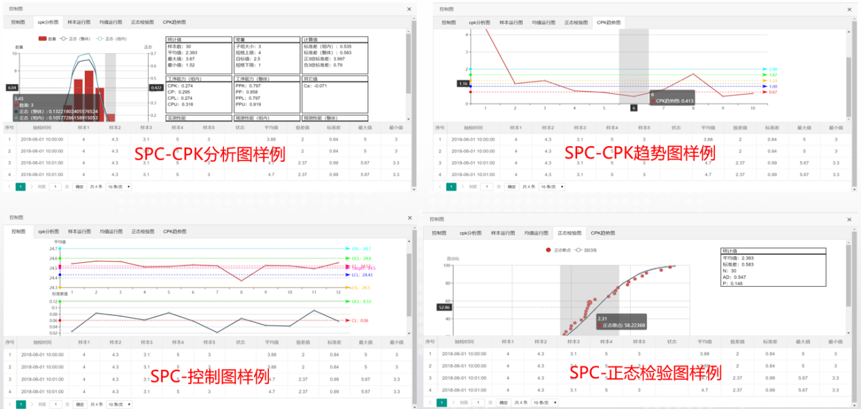The image size is (861, 409).
Task: Switch to 样本运行图 tab in top-left panel
Action: 79,22
